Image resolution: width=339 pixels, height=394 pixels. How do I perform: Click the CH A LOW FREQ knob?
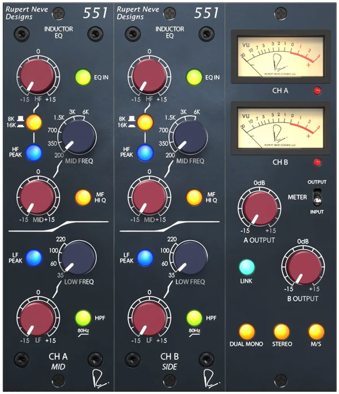tap(79, 258)
